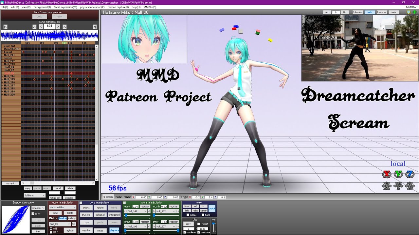Toggle stop frame checkbox
This screenshot has width=419, height=235.
(x=198, y=232)
